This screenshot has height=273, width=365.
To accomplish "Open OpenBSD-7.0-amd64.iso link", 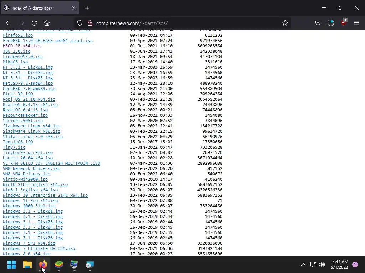I will 29,89.
